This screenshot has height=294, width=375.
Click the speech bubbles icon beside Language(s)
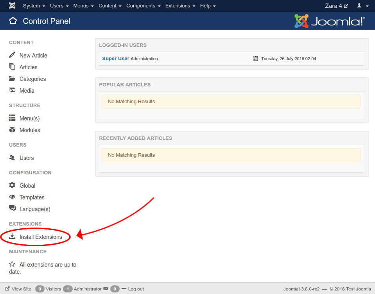pyautogui.click(x=13, y=208)
